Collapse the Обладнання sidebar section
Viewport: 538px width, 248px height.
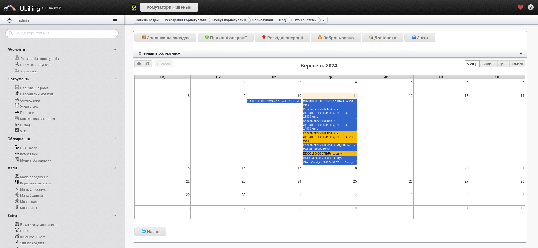[x=115, y=139]
